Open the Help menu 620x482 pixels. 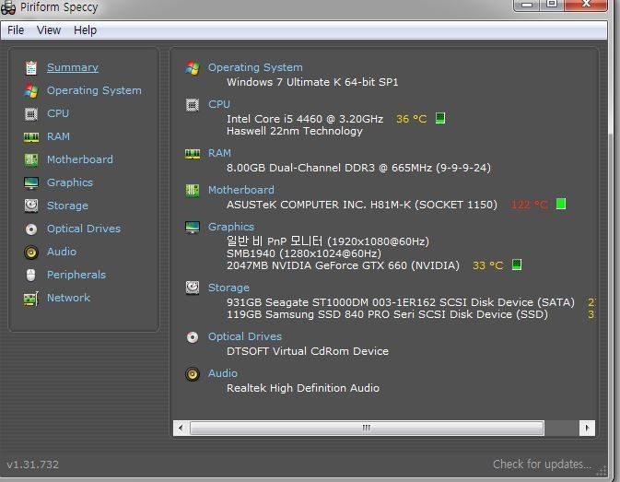85,30
